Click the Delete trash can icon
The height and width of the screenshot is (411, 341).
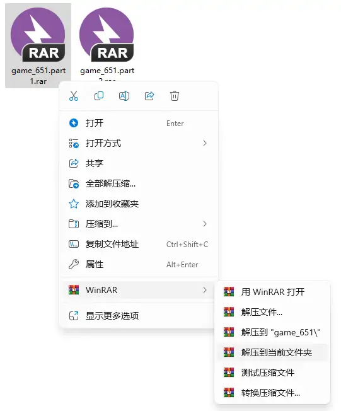[175, 96]
